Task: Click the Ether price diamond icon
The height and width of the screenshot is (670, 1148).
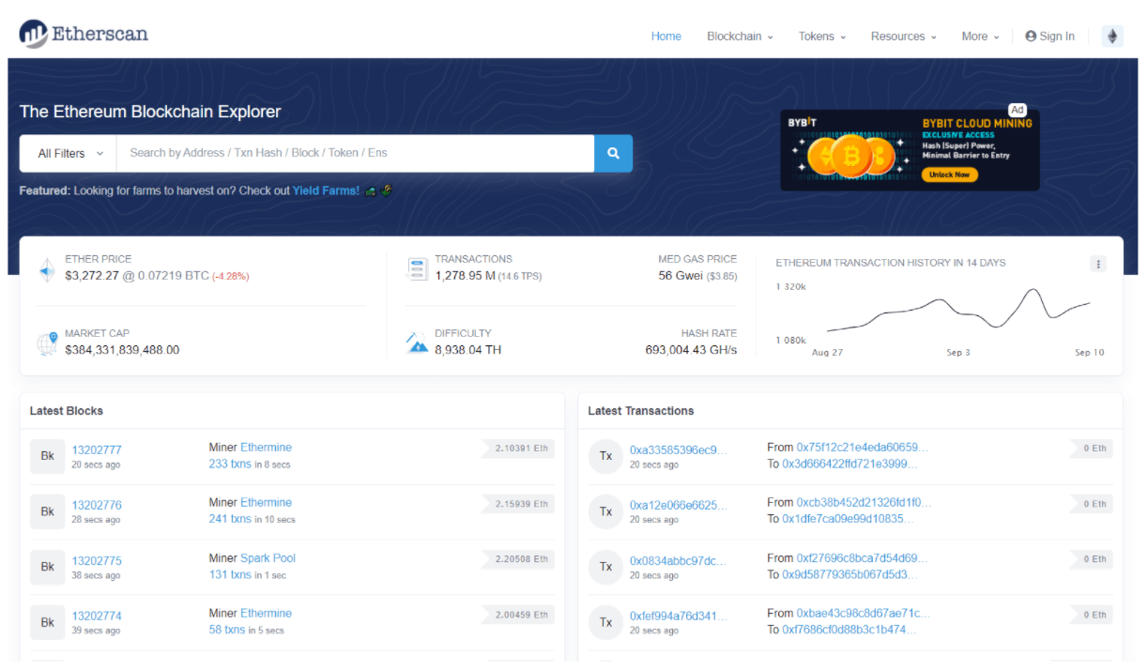Action: click(47, 270)
